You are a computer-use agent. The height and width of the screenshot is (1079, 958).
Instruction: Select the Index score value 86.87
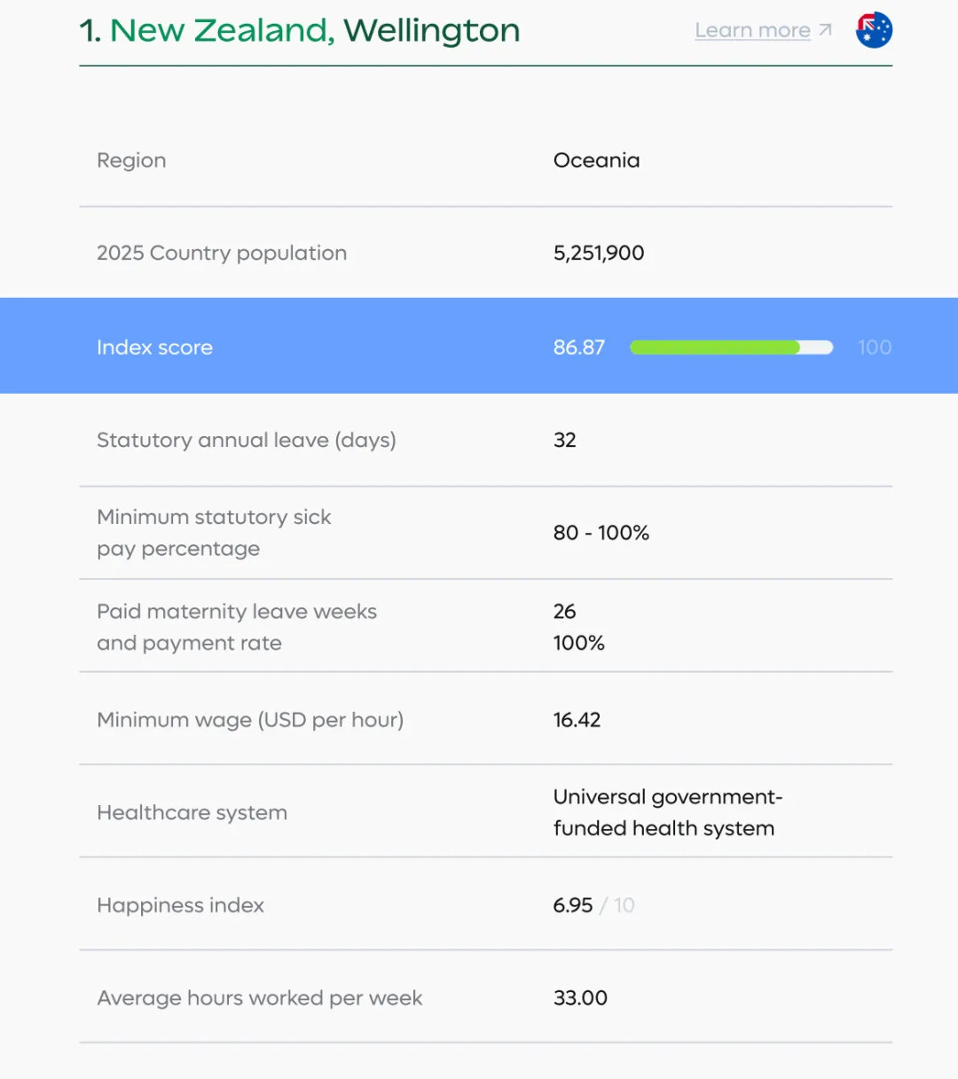point(578,348)
